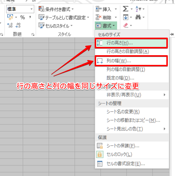
Task: Click the AutoSum sigma icon
Action: 126,9
